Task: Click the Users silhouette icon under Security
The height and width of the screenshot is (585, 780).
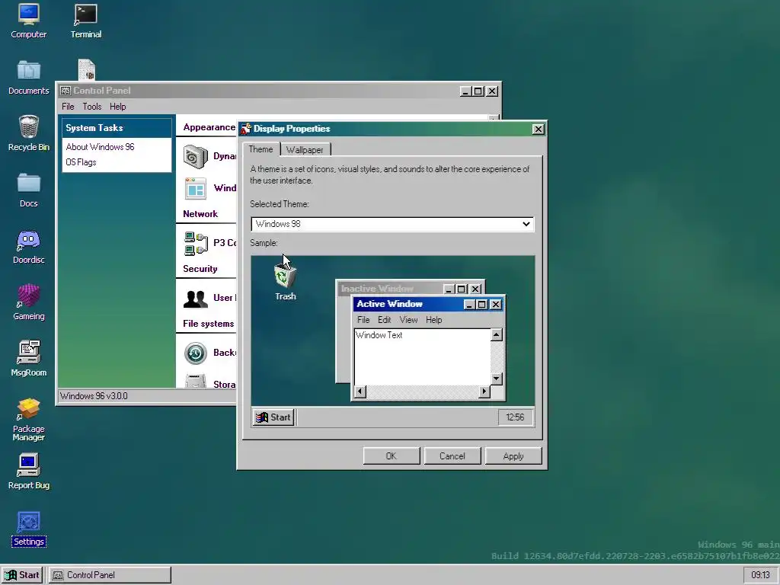Action: point(196,299)
